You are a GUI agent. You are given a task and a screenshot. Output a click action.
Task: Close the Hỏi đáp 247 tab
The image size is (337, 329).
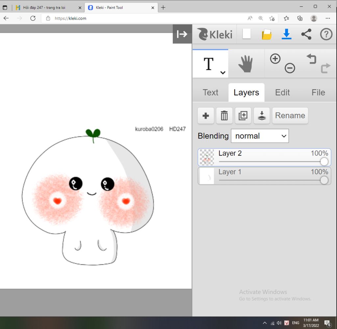(80, 8)
